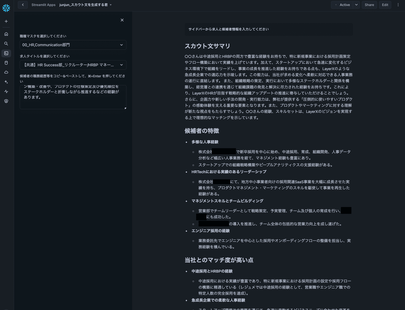Image resolution: width=405 pixels, height=310 pixels.
Task: Click the 求人タイトルを選択してください label
Action: pos(45,56)
